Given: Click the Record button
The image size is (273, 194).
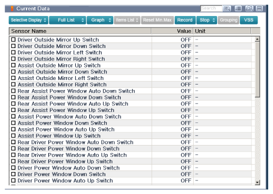Looking at the screenshot, I should point(185,20).
